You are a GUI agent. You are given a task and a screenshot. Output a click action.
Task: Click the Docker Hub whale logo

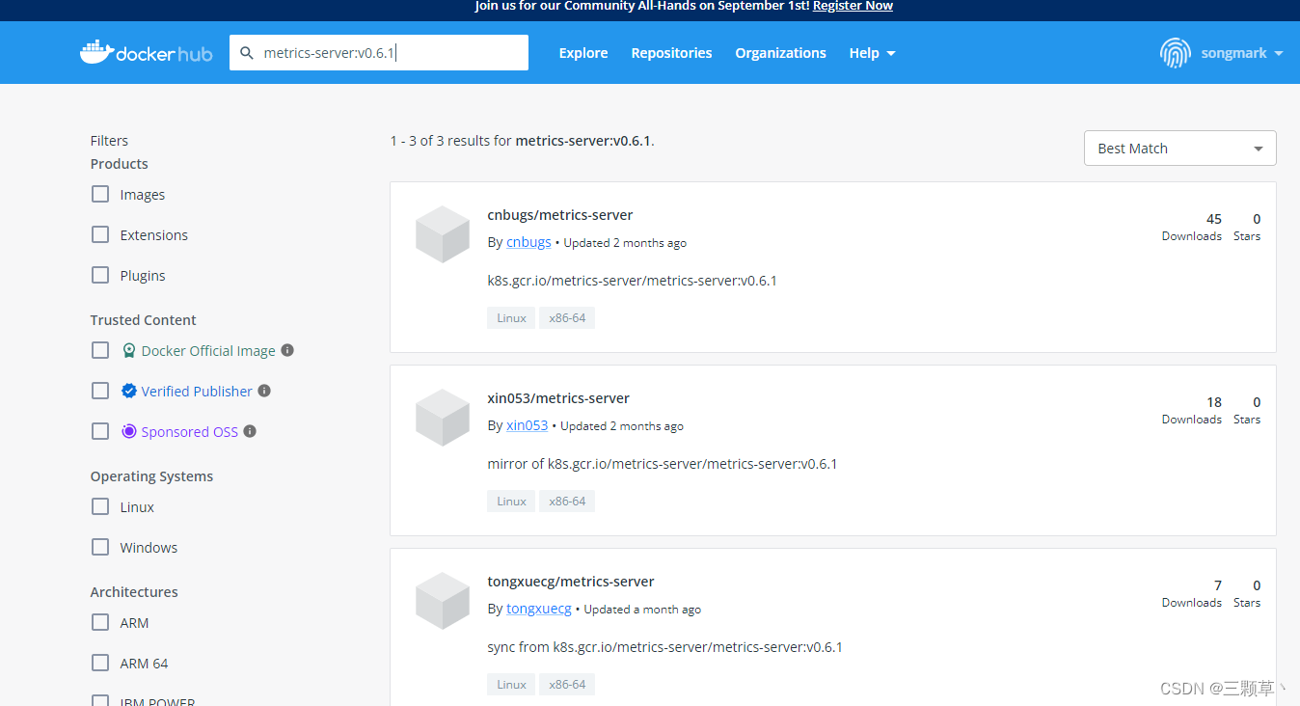point(146,52)
